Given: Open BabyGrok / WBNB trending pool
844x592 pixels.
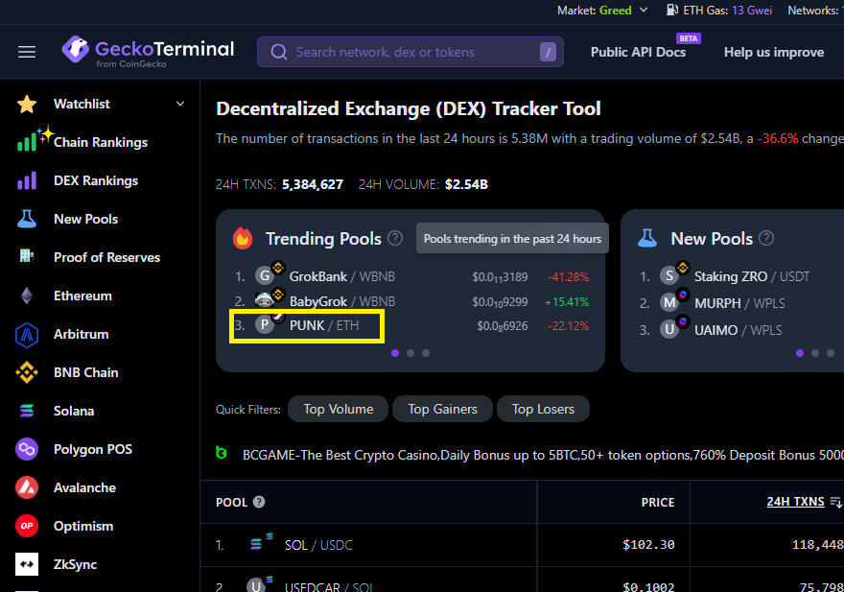Looking at the screenshot, I should tap(342, 301).
